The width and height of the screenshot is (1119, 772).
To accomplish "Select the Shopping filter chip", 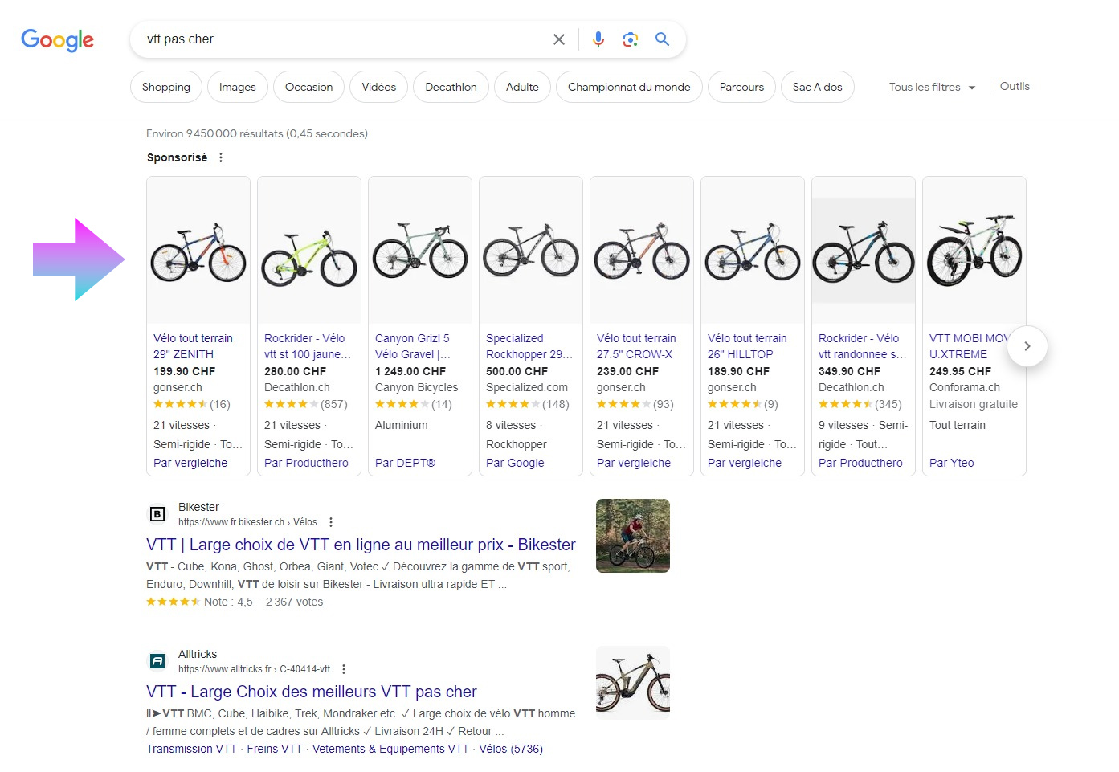I will 166,87.
